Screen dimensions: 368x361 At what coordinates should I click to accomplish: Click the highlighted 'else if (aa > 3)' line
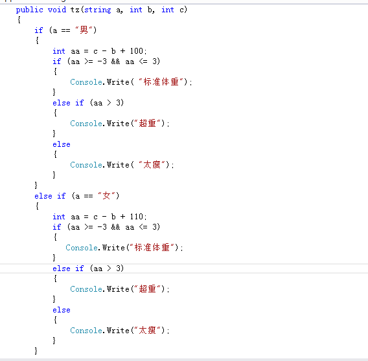pos(88,268)
